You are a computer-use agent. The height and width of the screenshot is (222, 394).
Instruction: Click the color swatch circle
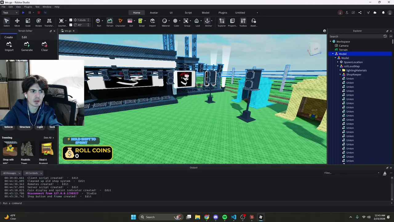pyautogui.click(x=175, y=21)
